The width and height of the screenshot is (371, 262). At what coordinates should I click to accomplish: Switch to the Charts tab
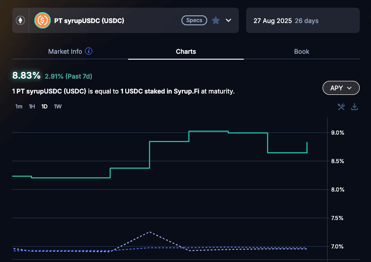pyautogui.click(x=186, y=51)
